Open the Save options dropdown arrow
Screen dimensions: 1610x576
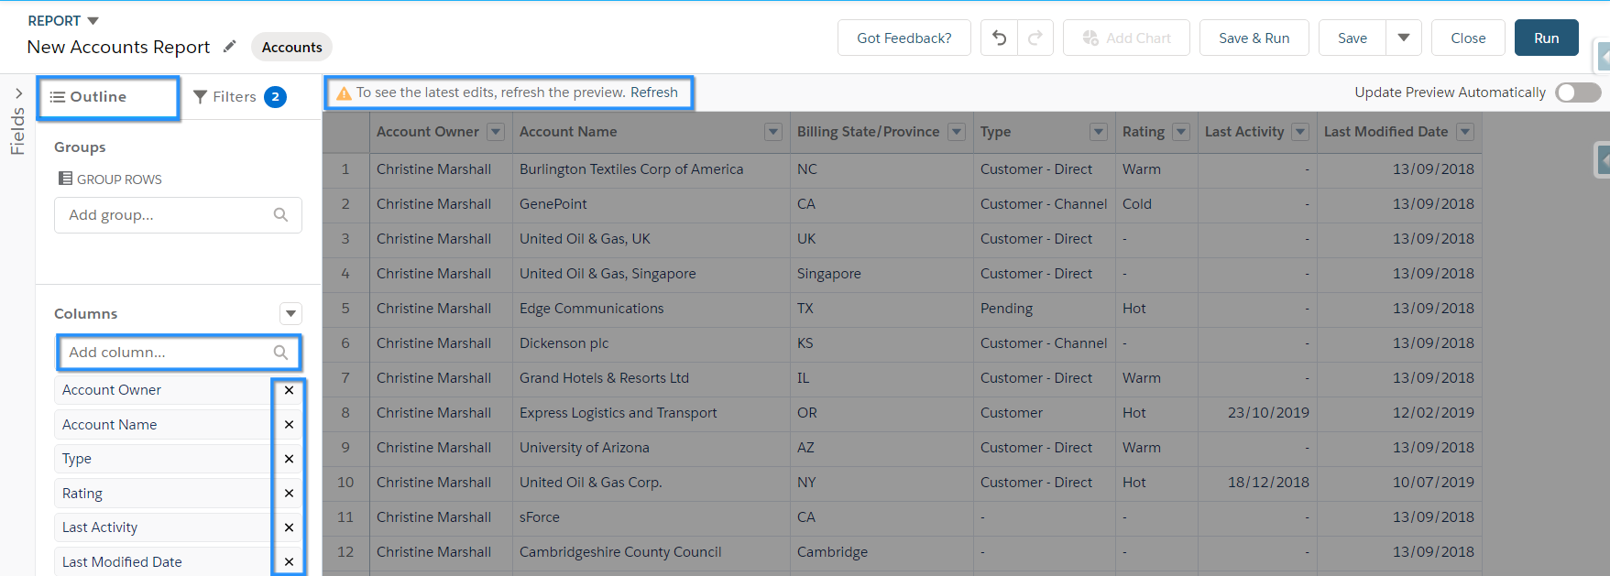tap(1404, 38)
